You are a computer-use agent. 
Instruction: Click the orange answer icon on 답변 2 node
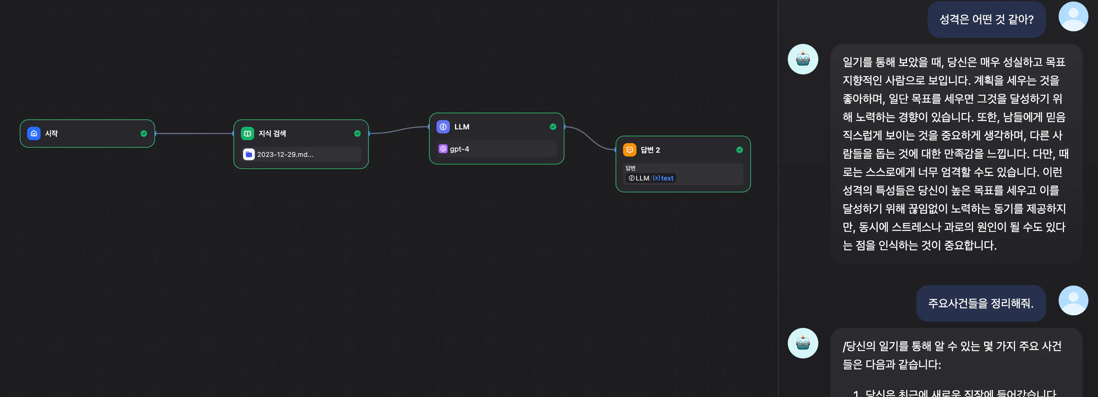[630, 150]
